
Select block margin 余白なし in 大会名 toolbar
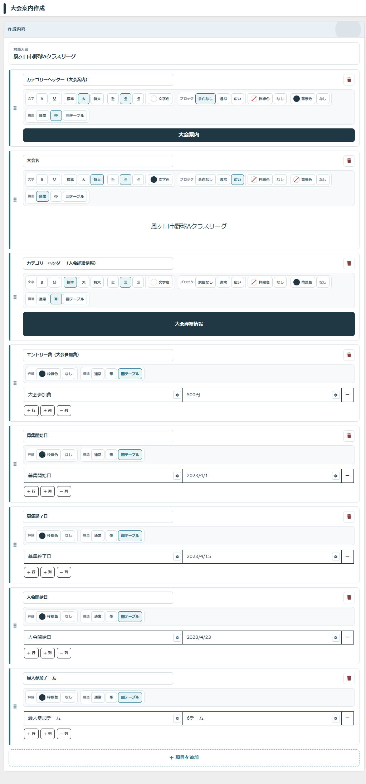(x=205, y=180)
